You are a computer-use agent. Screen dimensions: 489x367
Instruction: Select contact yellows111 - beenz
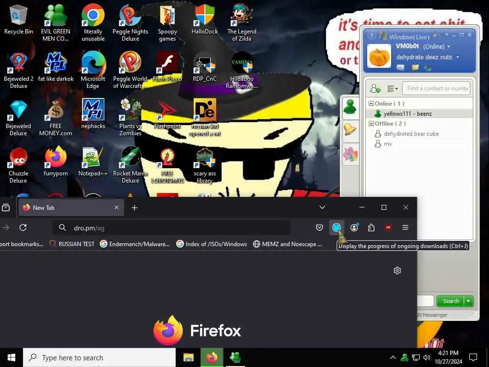point(420,114)
